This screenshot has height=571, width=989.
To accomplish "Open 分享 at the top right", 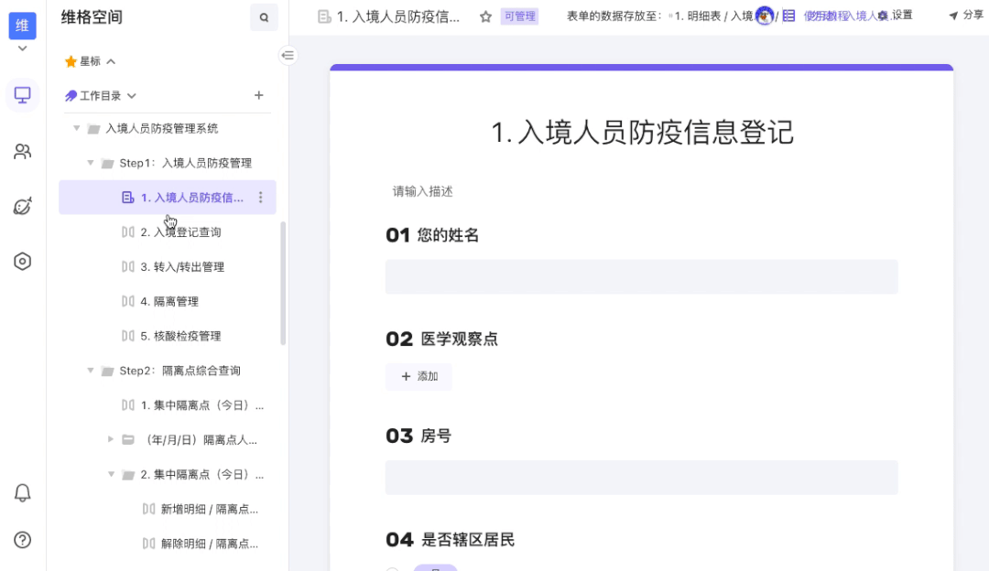I will point(969,16).
